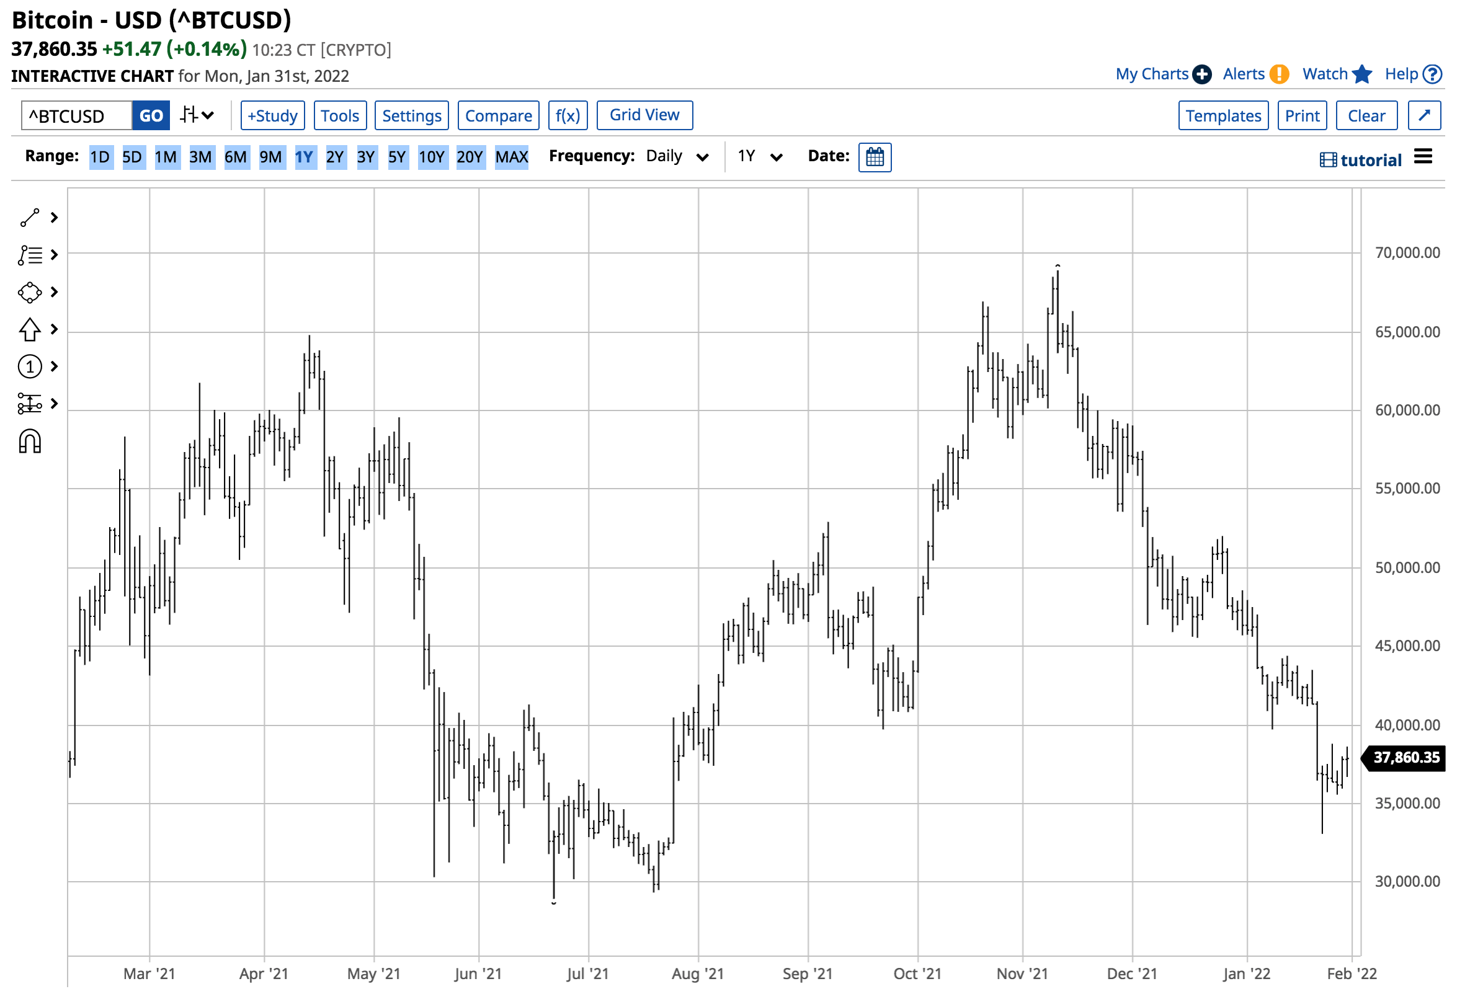Click the GO button
Screen dimensions: 1470x1007
point(151,116)
